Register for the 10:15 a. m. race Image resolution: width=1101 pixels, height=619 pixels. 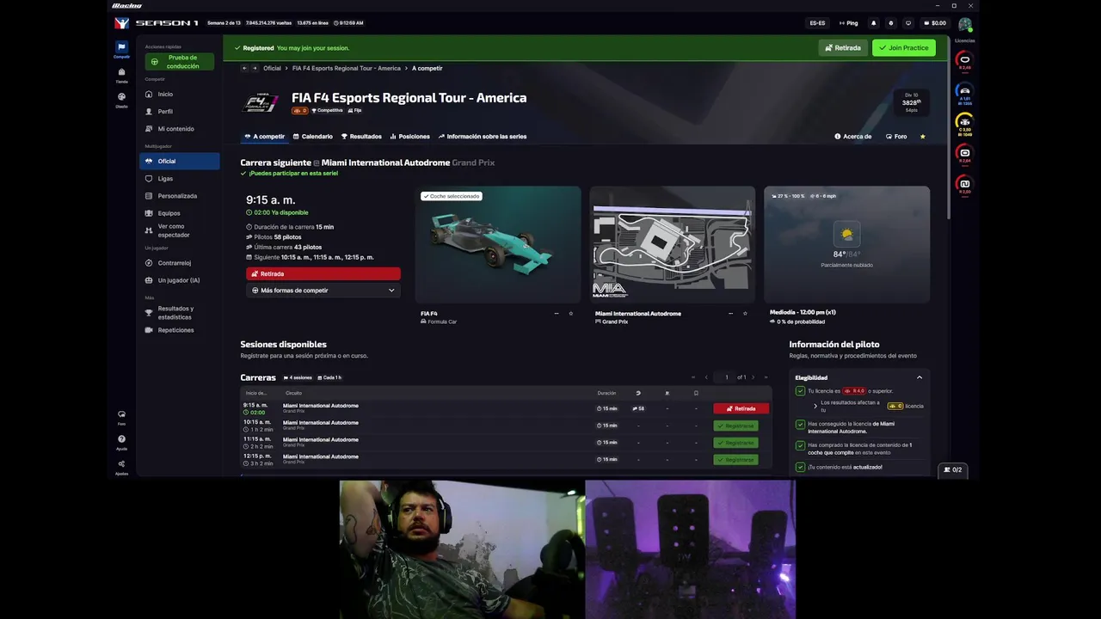click(735, 426)
